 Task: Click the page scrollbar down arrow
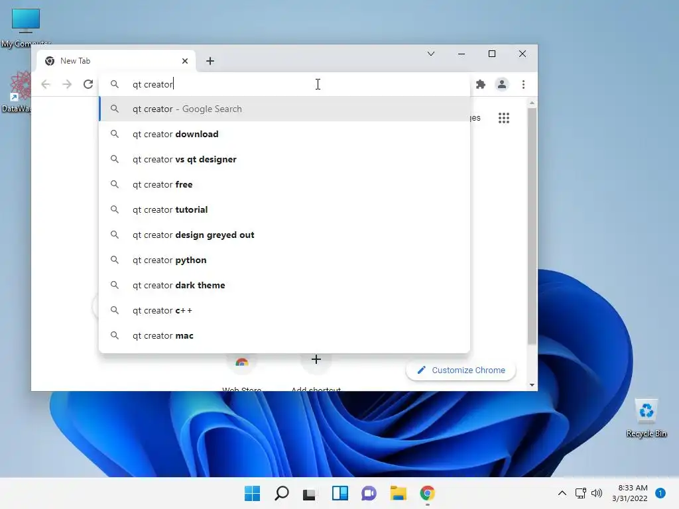[532, 385]
